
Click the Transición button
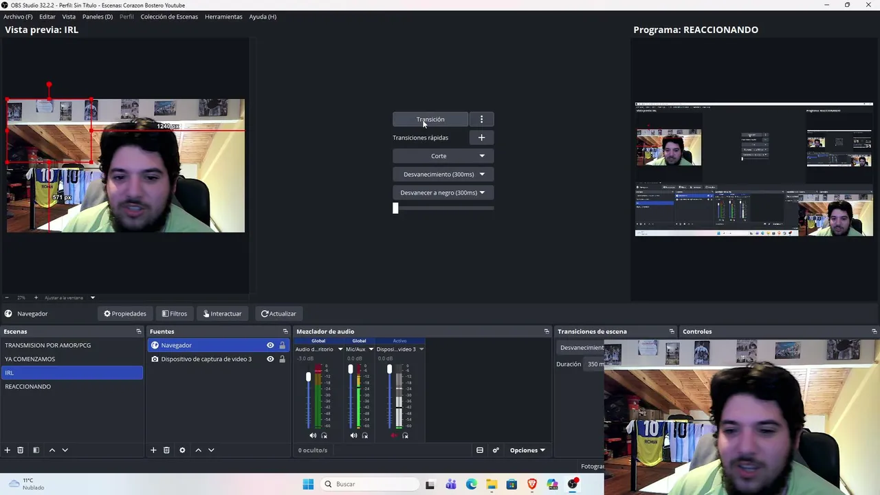click(x=430, y=120)
